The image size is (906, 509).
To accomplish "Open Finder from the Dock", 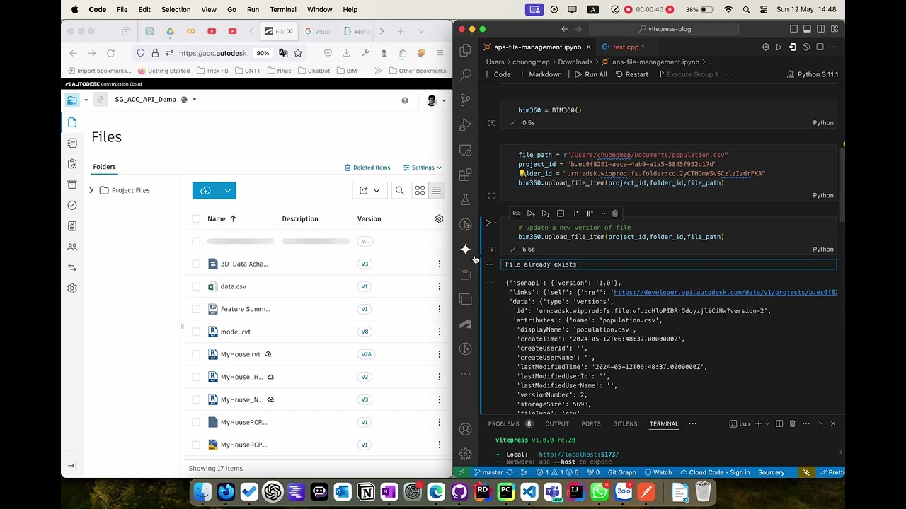I will [202, 491].
